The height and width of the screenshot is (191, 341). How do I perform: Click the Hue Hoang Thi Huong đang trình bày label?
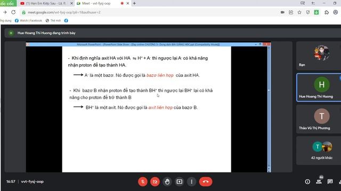(46, 33)
